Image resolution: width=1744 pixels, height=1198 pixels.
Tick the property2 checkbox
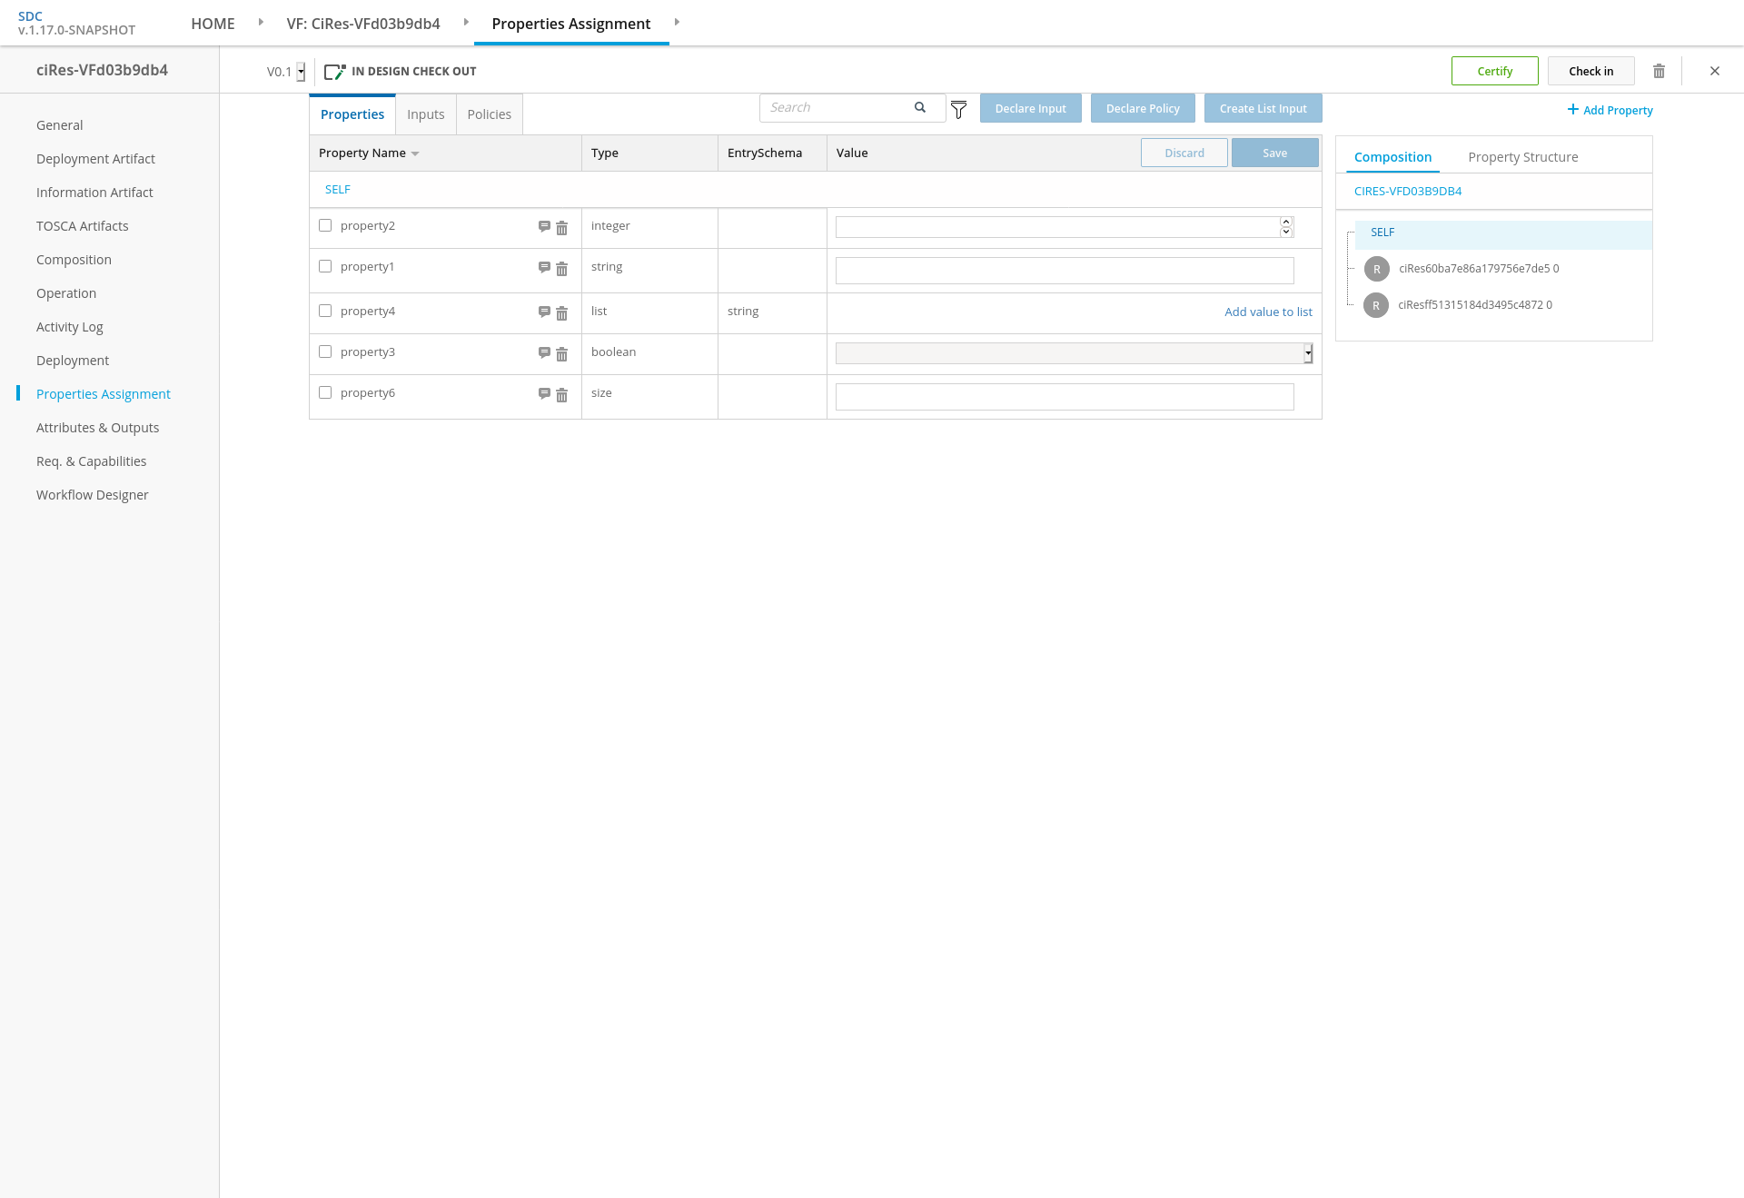click(325, 225)
